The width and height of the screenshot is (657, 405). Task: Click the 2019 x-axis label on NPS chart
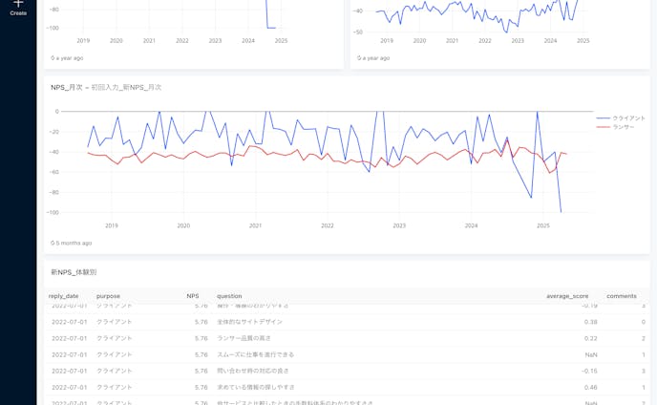112,225
